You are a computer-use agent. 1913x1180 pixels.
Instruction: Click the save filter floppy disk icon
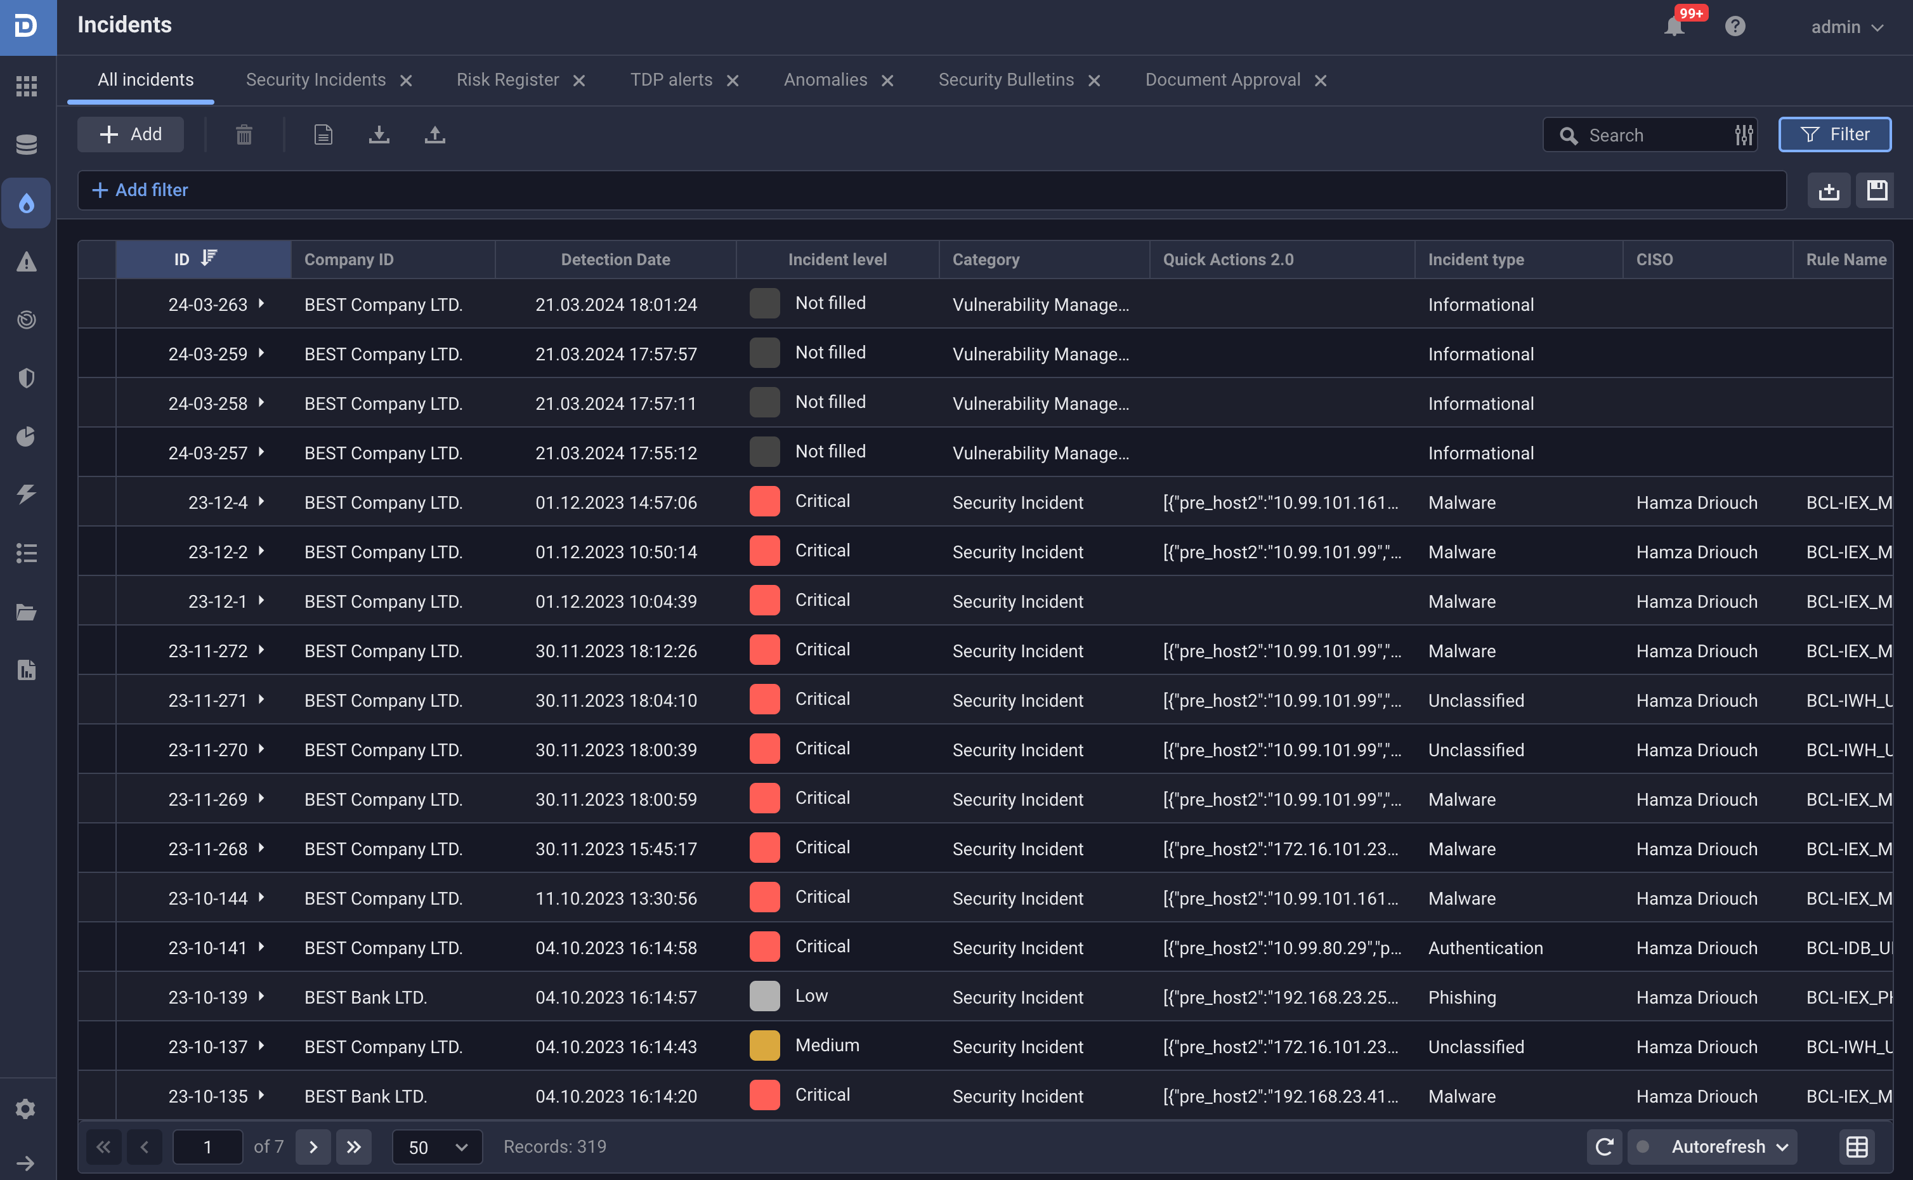(1876, 190)
